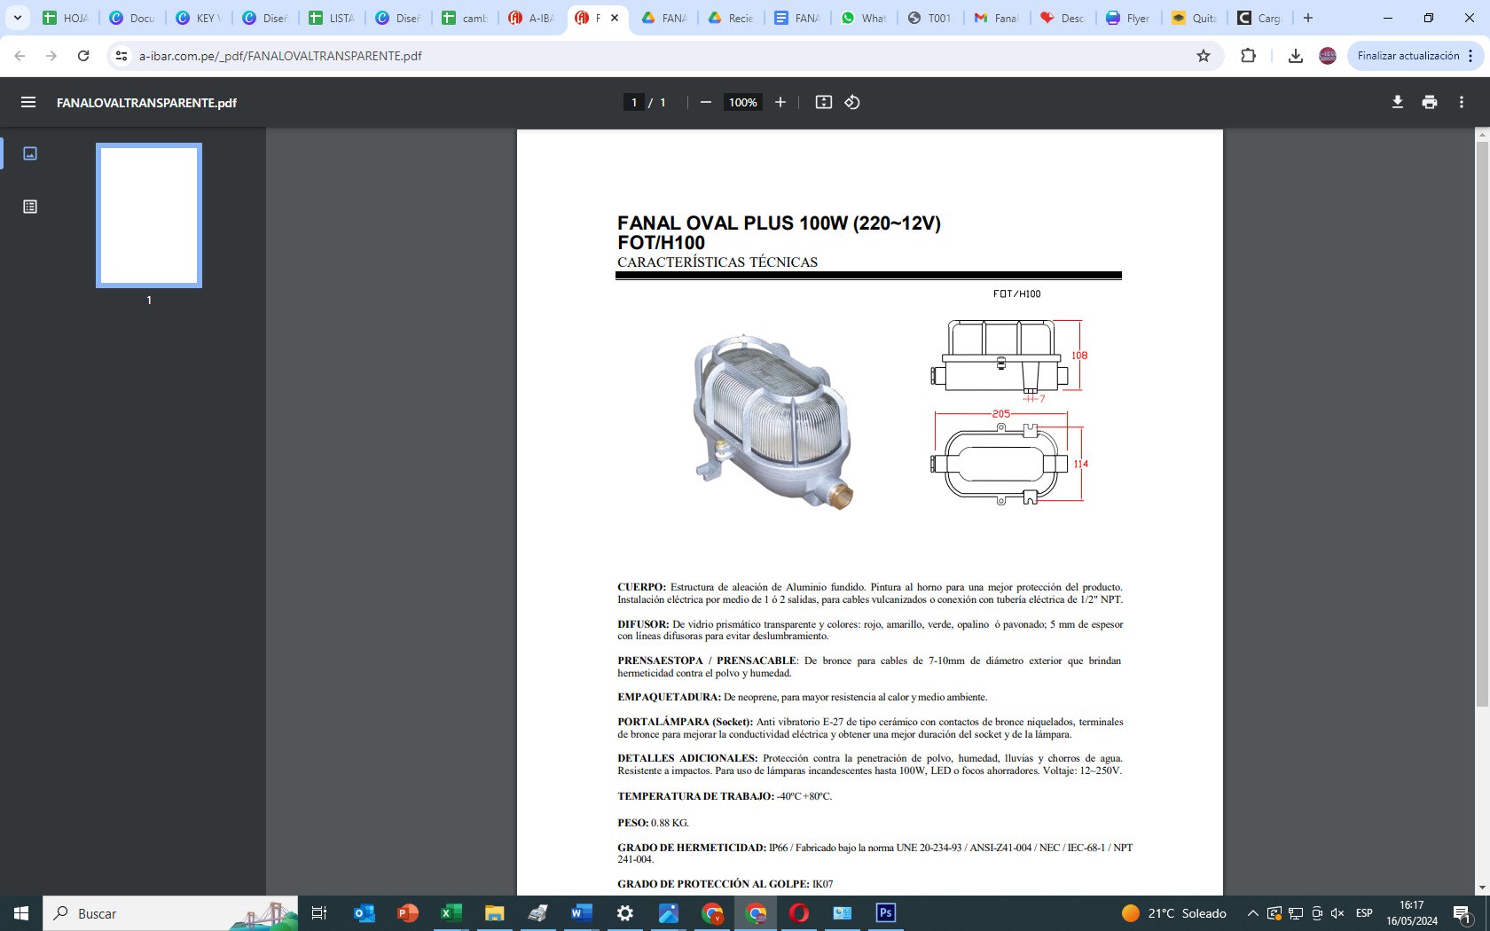Open downloads list from the browser toolbar
The height and width of the screenshot is (931, 1490).
pos(1296,55)
